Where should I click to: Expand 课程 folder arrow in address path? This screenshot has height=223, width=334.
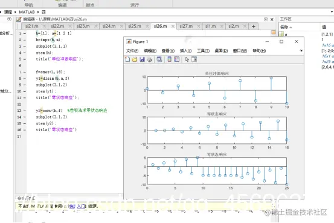click(15, 12)
